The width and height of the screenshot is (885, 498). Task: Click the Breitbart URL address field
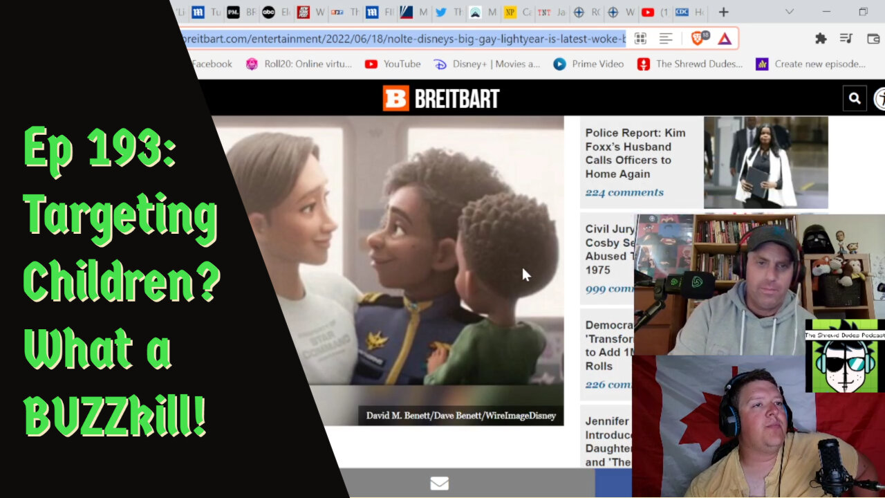pyautogui.click(x=404, y=39)
